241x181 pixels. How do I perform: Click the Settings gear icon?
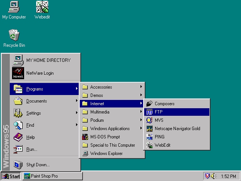18,113
